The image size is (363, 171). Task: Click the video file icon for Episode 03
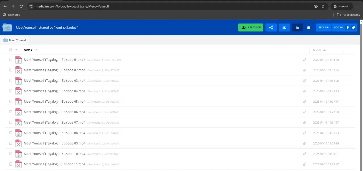click(18, 81)
